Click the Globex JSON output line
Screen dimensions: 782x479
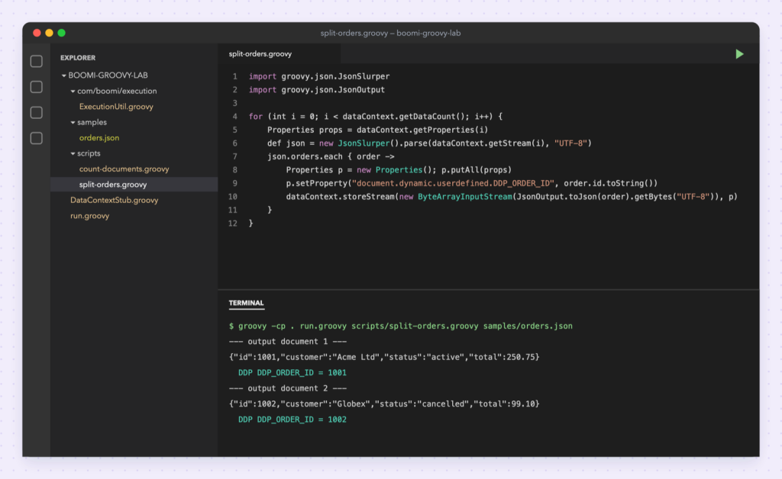[x=384, y=403]
